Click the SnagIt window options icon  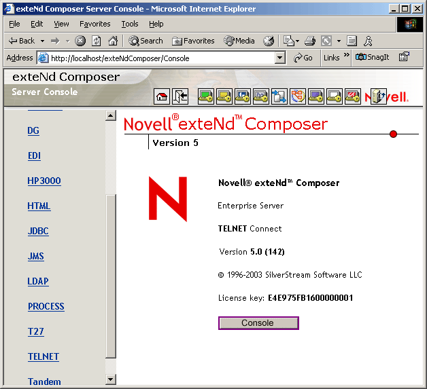tap(404, 57)
